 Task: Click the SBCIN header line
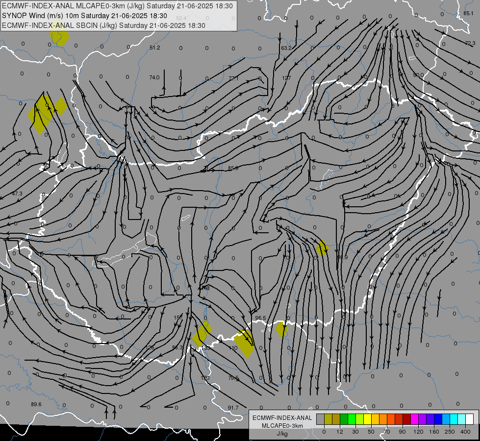click(x=103, y=25)
